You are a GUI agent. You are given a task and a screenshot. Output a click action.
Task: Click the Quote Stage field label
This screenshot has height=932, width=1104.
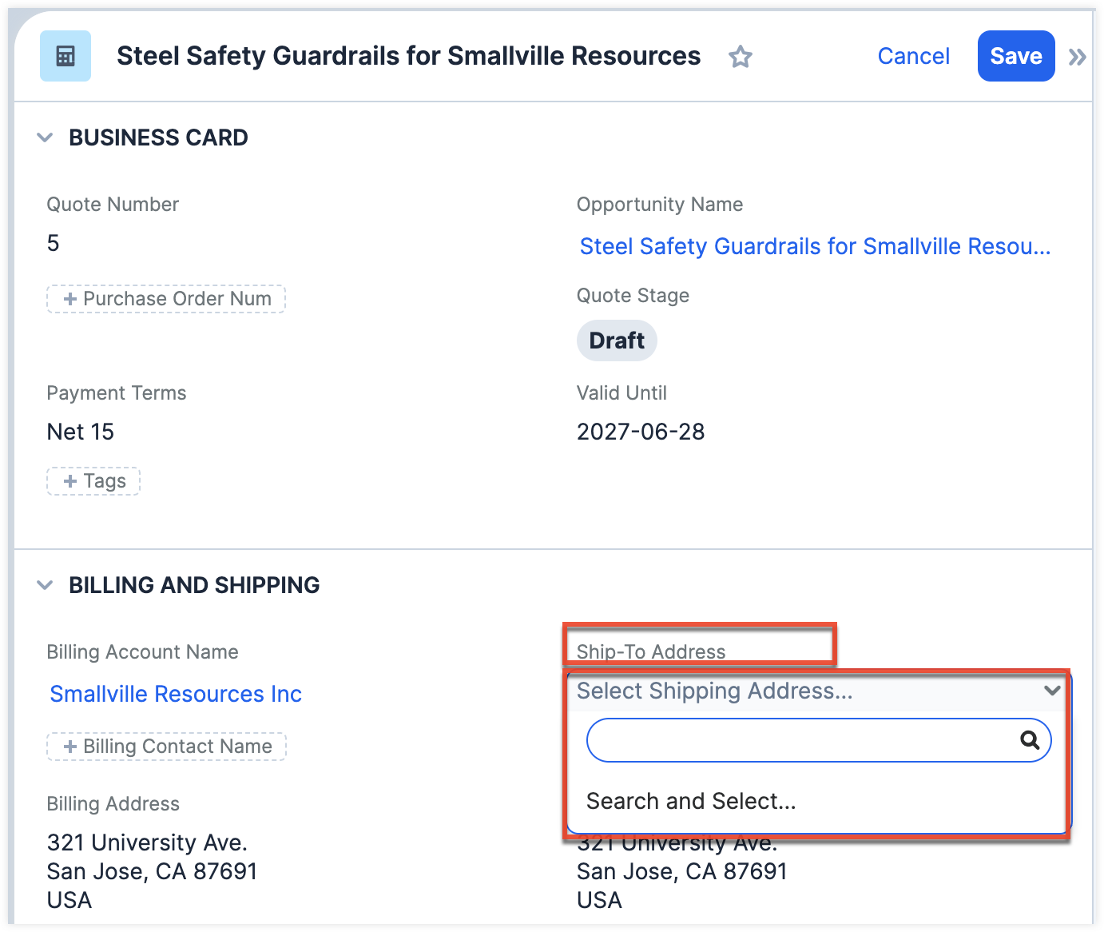click(633, 296)
